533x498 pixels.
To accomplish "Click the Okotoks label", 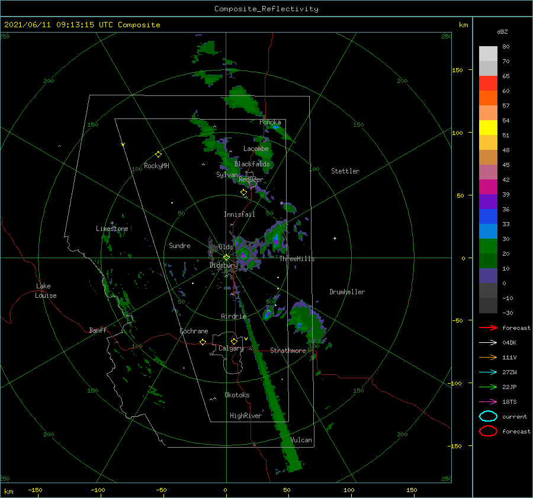I will (237, 394).
